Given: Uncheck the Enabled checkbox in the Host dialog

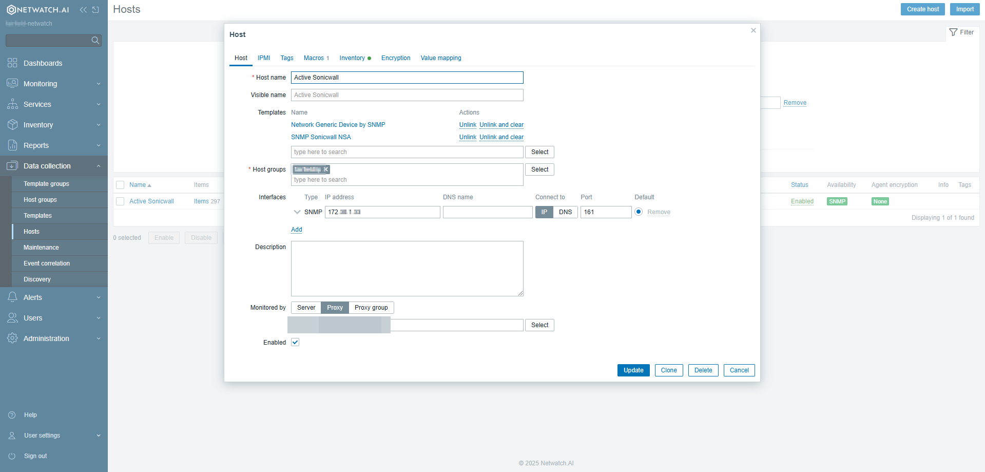Looking at the screenshot, I should (x=295, y=342).
